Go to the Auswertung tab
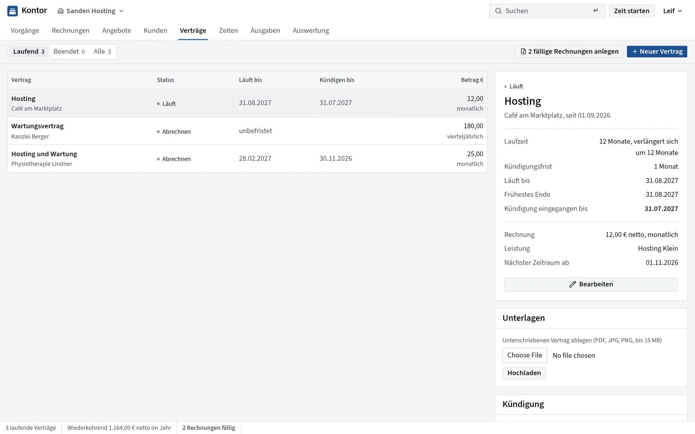This screenshot has height=434, width=695. click(311, 30)
